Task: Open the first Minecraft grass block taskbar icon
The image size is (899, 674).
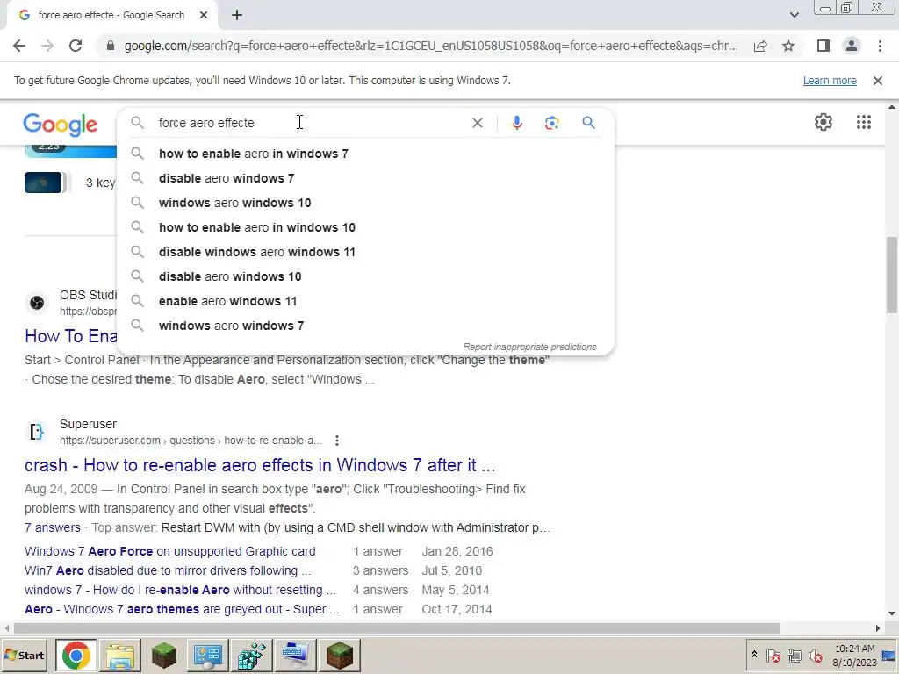Action: click(164, 656)
